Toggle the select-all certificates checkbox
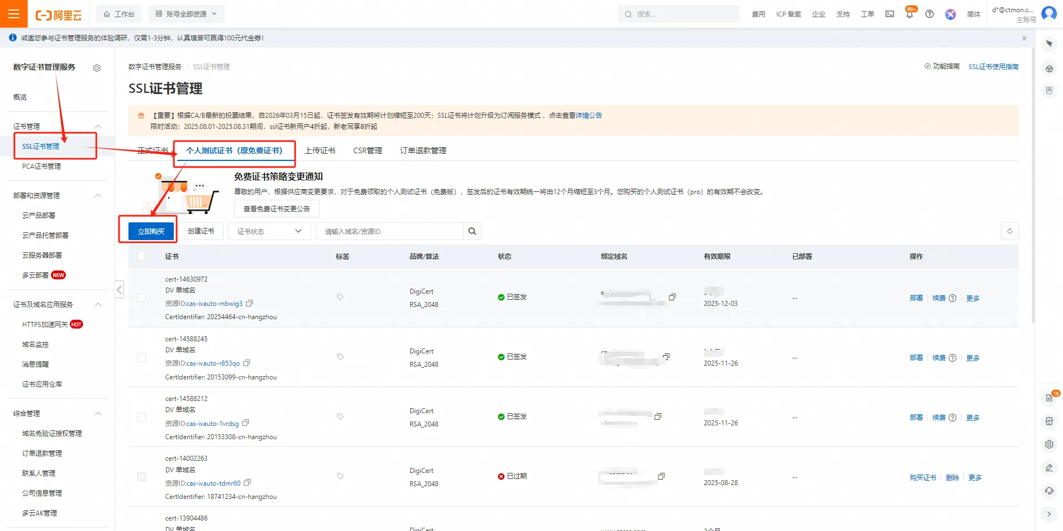The image size is (1063, 531). (142, 256)
